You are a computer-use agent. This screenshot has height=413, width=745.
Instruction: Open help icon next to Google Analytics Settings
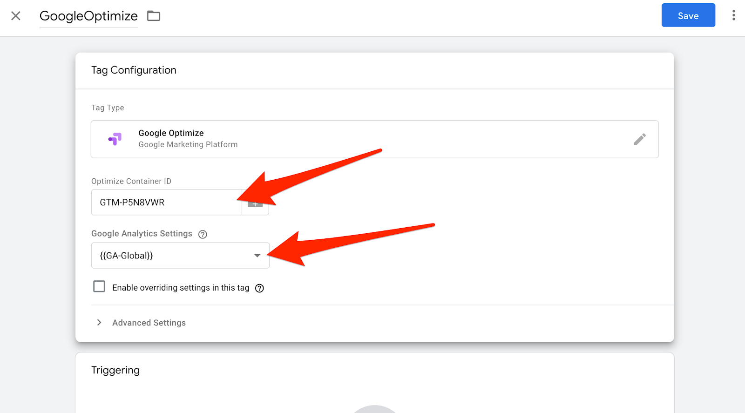tap(203, 234)
